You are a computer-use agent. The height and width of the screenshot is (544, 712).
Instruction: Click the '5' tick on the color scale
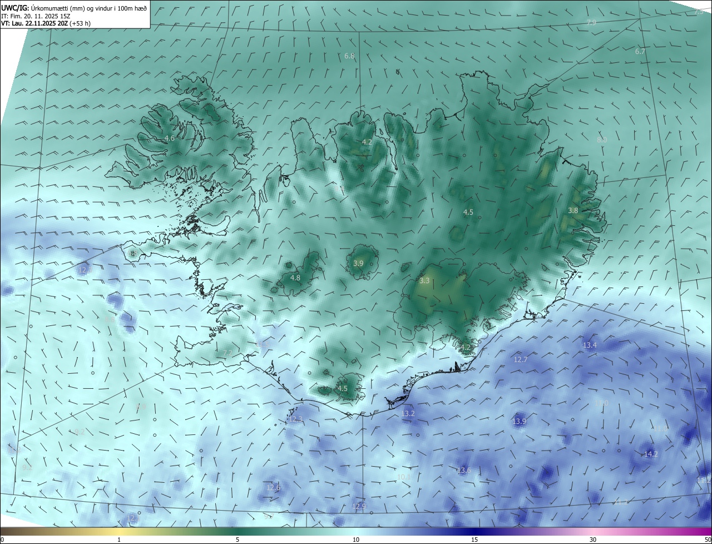pyautogui.click(x=238, y=540)
